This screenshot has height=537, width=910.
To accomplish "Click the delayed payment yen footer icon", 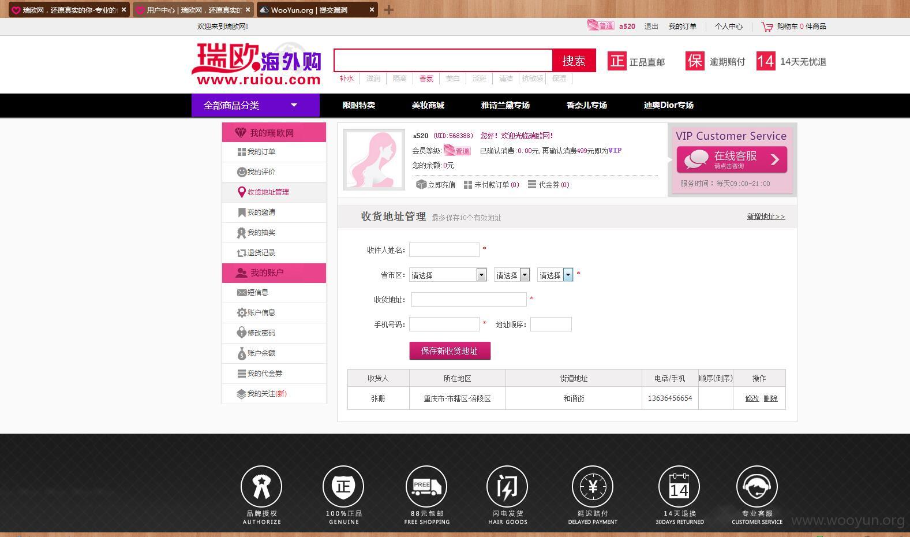I will [593, 487].
